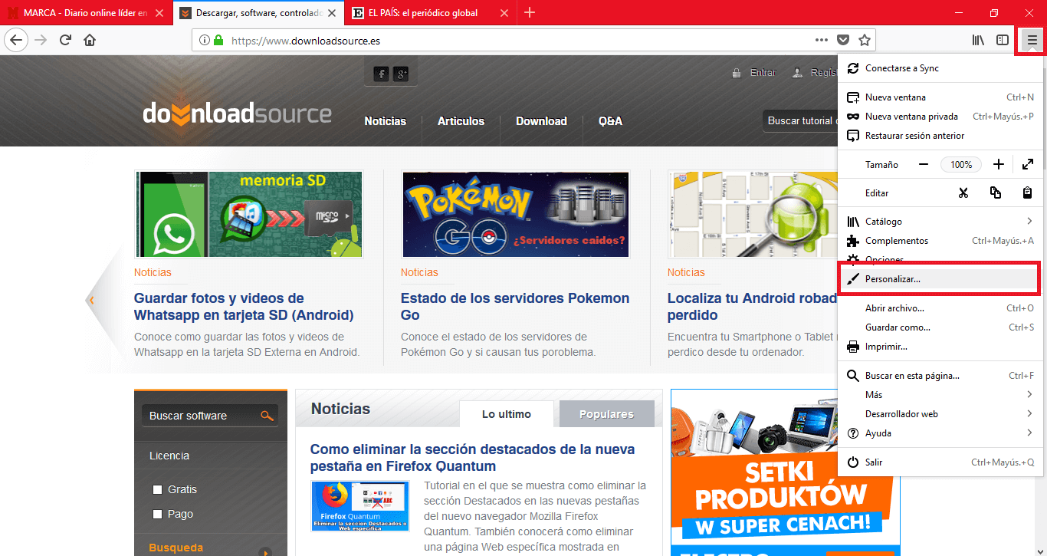Viewport: 1047px width, 556px height.
Task: Enter full screen mode icon
Action: click(x=1028, y=164)
